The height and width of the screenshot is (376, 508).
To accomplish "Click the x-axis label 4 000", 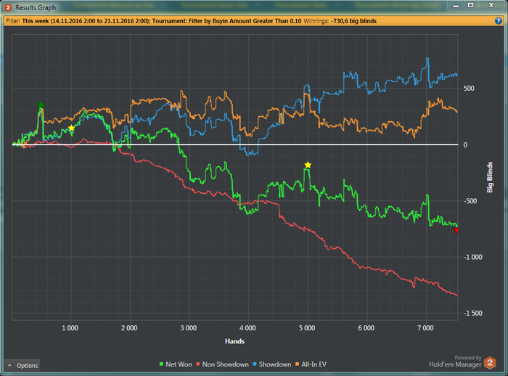I will pyautogui.click(x=248, y=328).
